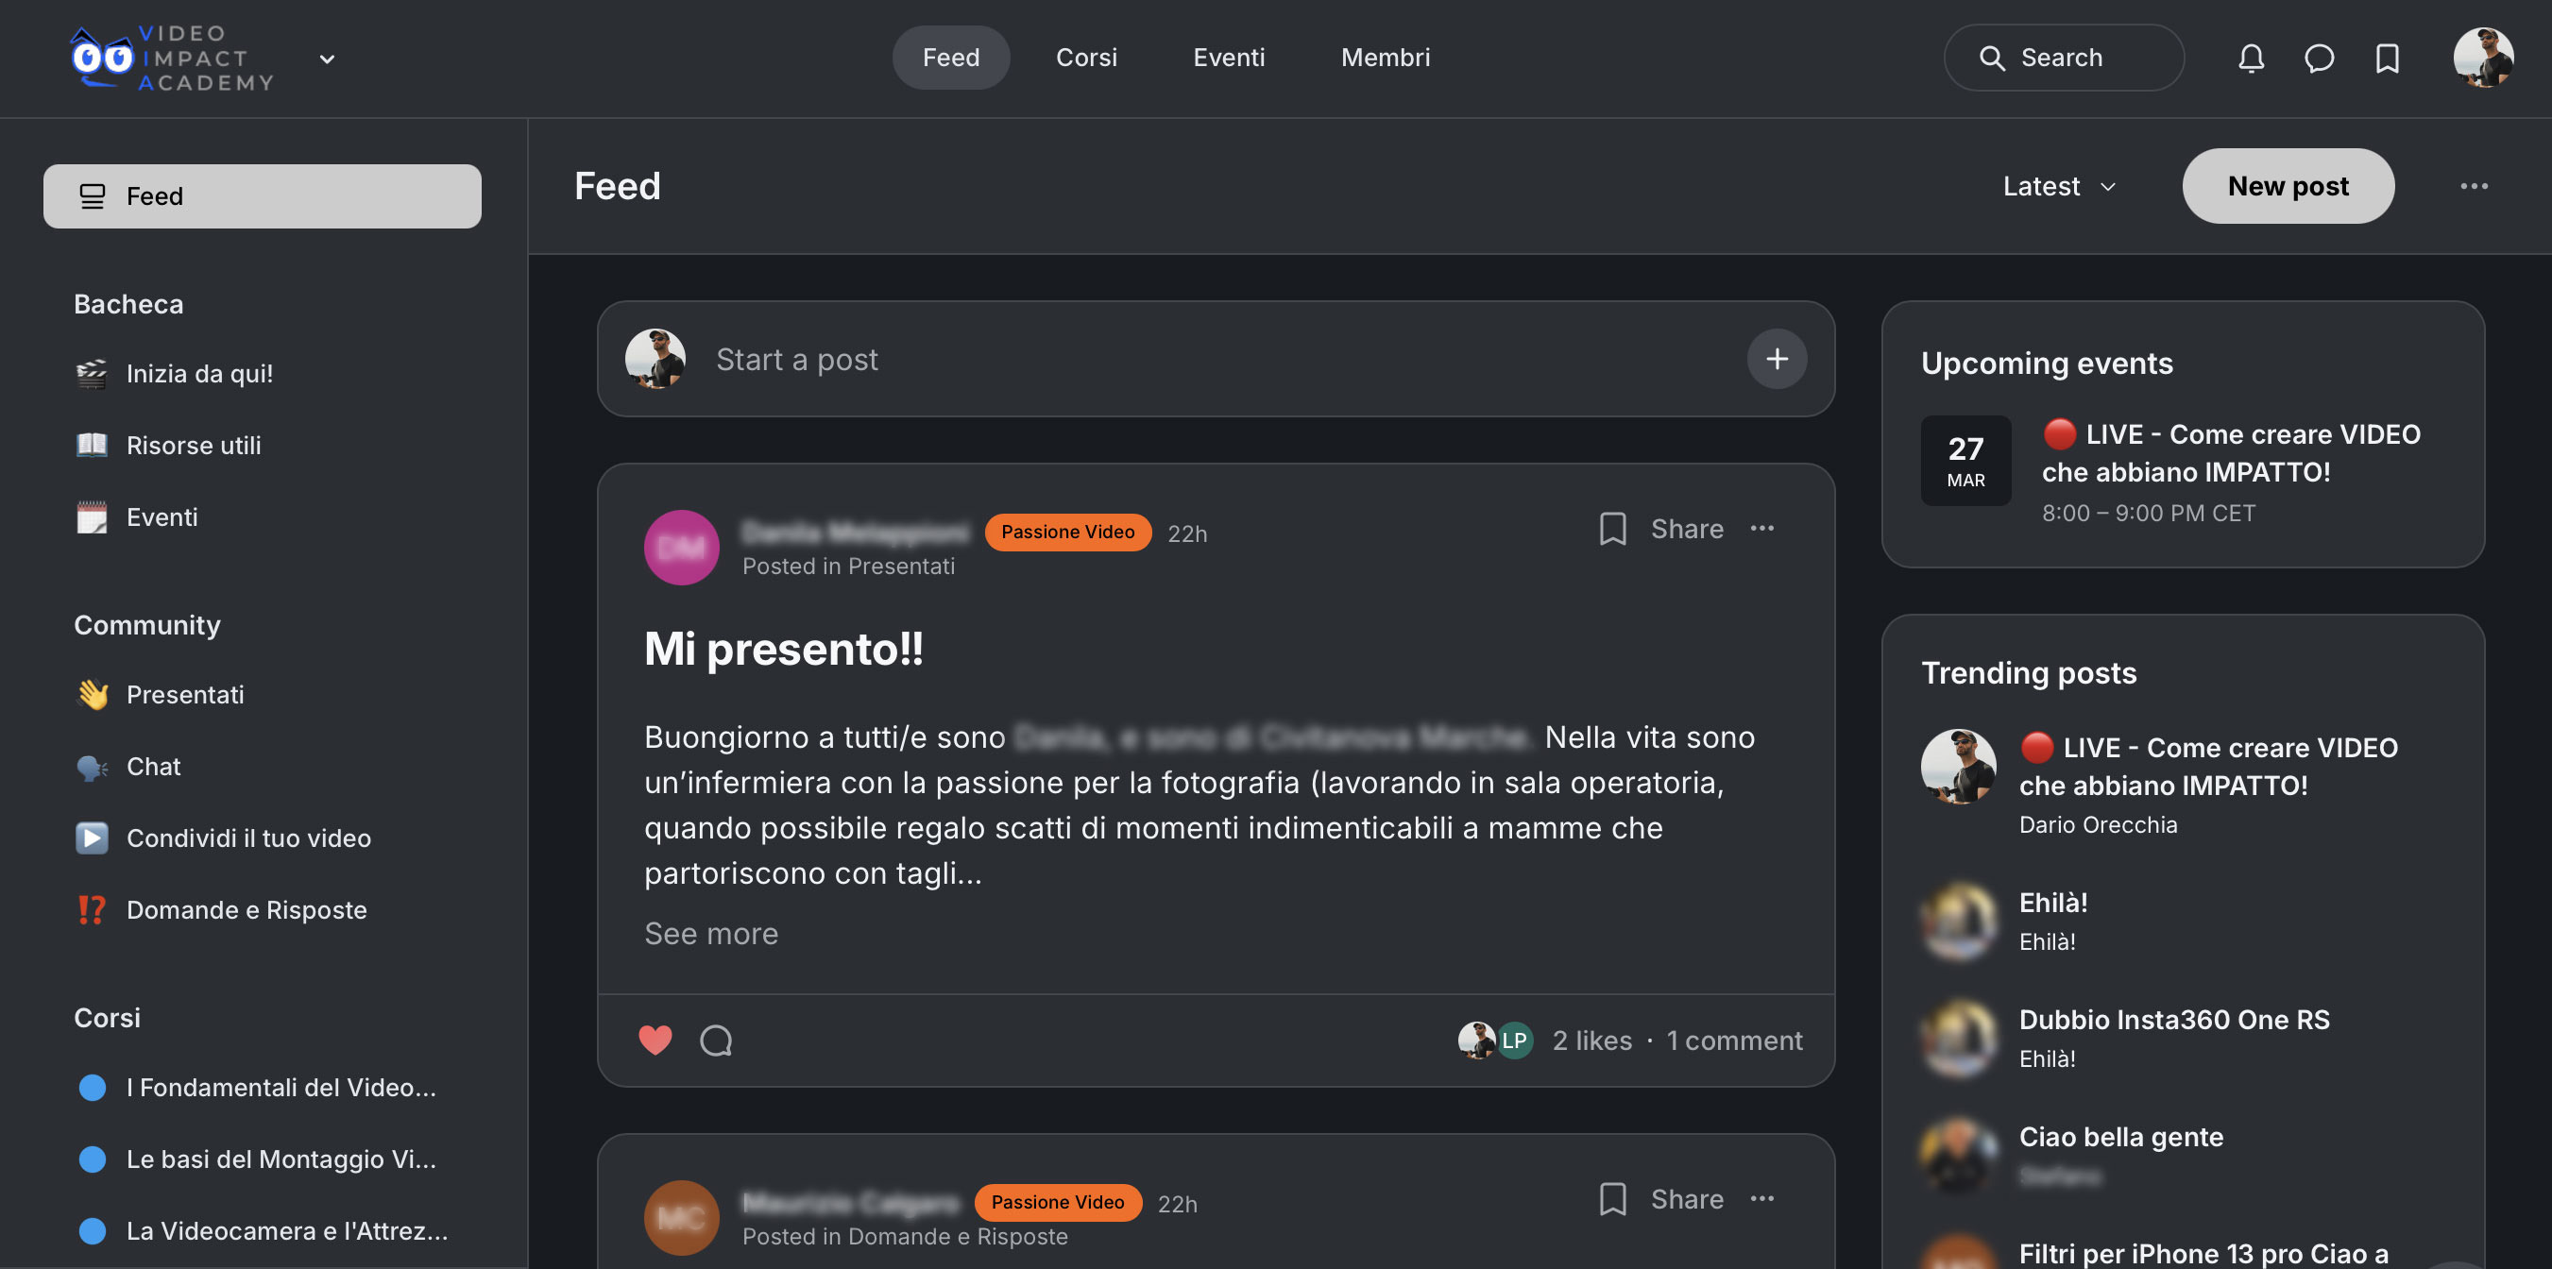Image resolution: width=2552 pixels, height=1269 pixels.
Task: Open comment icon on Mi presento post
Action: 715,1041
